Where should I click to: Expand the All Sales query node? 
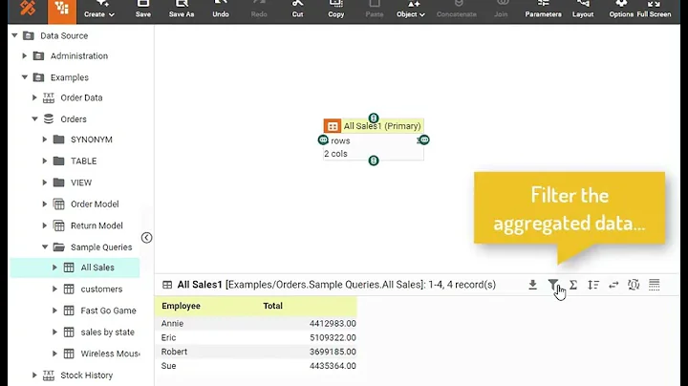pyautogui.click(x=54, y=268)
